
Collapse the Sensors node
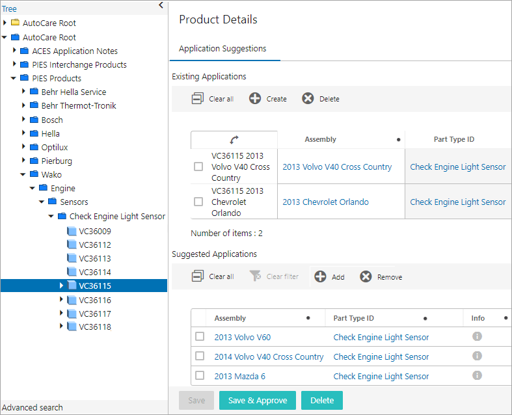point(42,202)
